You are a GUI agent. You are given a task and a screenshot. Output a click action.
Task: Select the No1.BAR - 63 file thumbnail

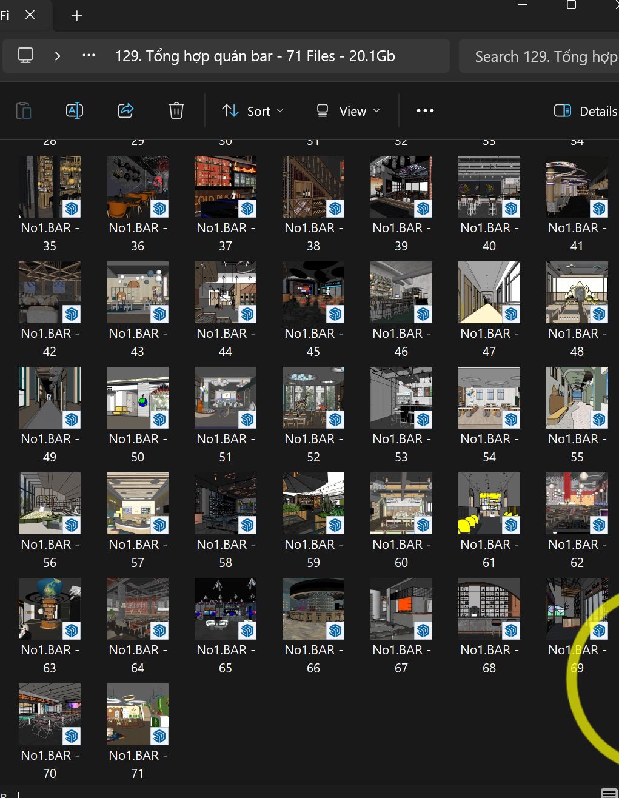(50, 609)
